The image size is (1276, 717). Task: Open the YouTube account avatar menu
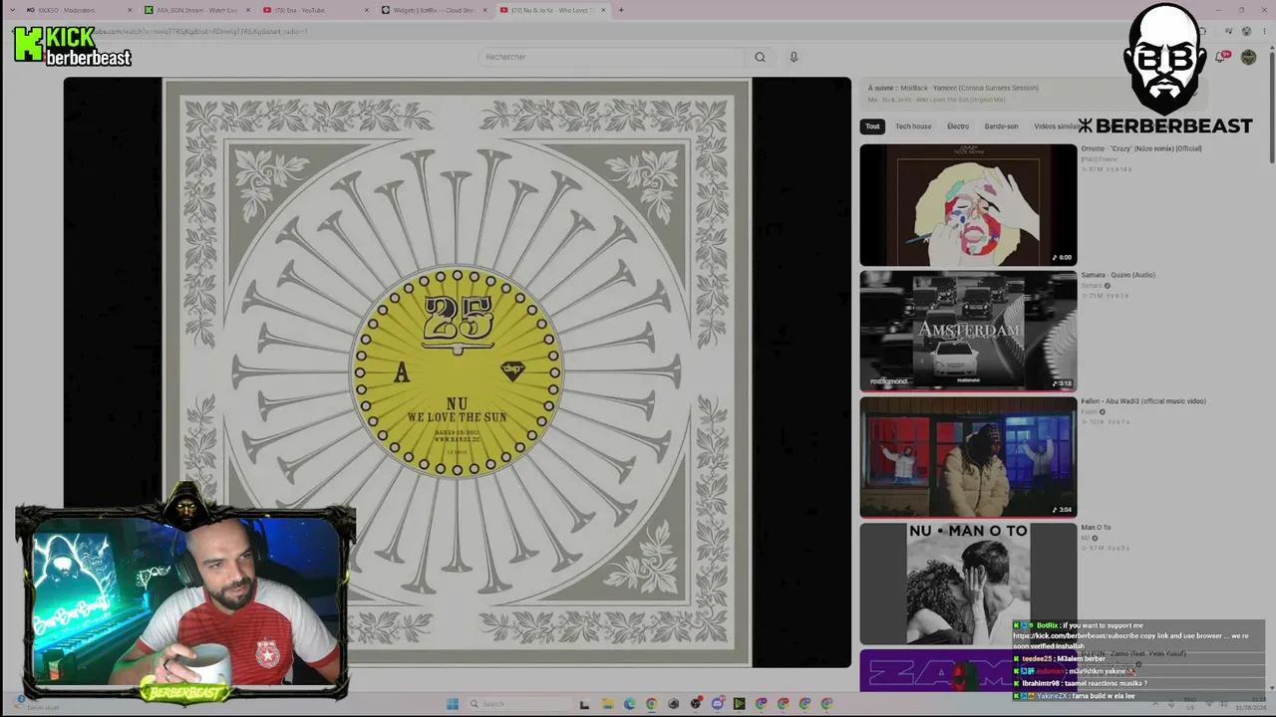[x=1248, y=57]
